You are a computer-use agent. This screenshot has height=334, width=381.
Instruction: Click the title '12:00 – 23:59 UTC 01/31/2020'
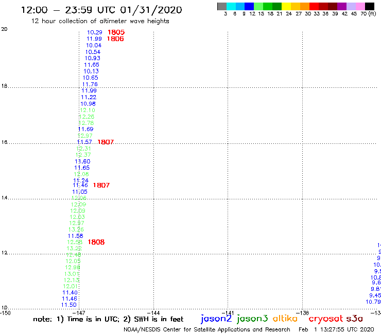101,10
